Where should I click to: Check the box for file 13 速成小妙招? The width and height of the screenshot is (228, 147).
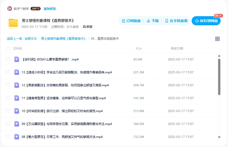click(8, 72)
